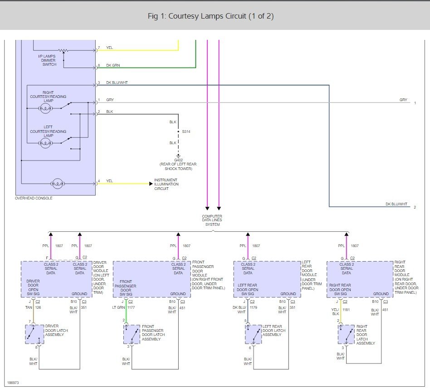This screenshot has width=430, height=389.
Task: Click the "FRONT PASSENGER DOOR MODULE" description text
Action: [208, 275]
